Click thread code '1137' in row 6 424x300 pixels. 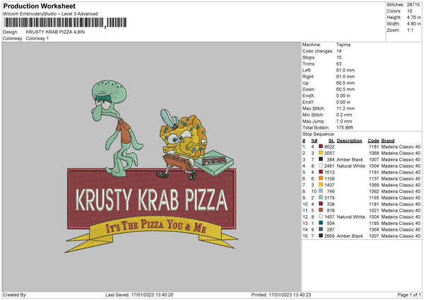[x=374, y=178]
